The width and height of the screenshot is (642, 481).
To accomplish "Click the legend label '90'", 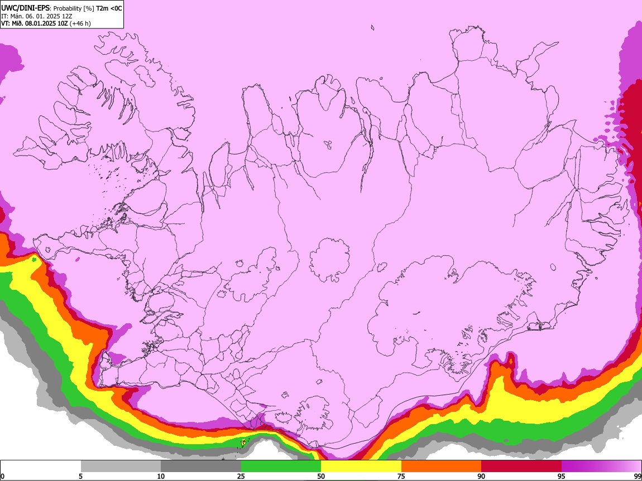I will click(481, 476).
